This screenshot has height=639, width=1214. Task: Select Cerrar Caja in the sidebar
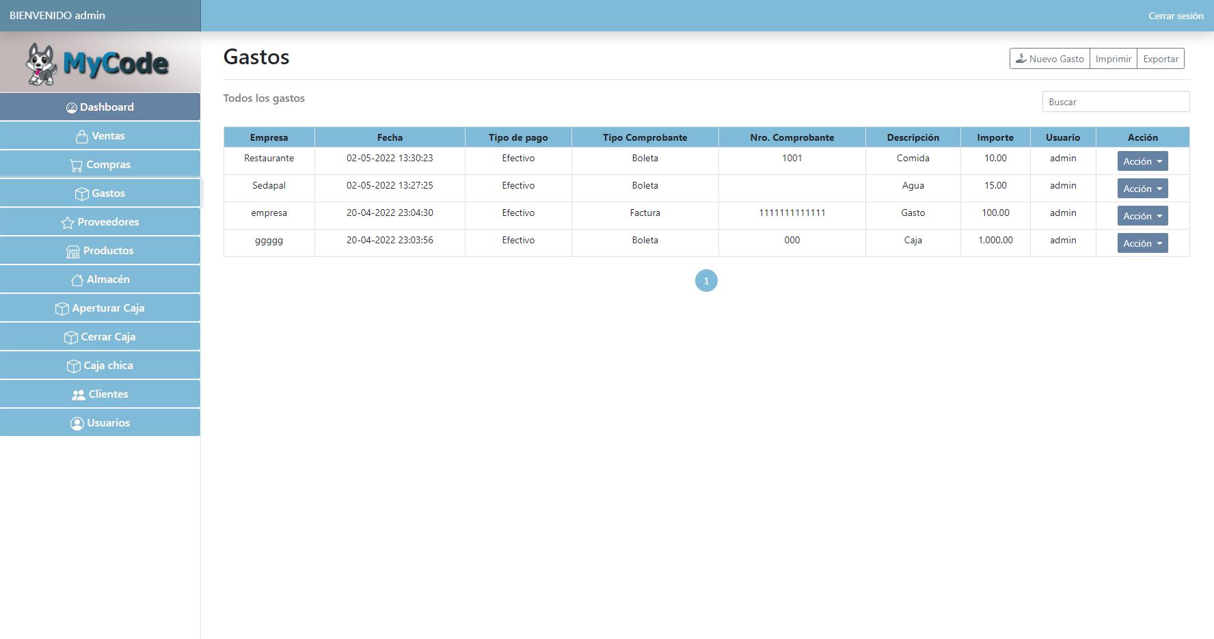point(100,337)
